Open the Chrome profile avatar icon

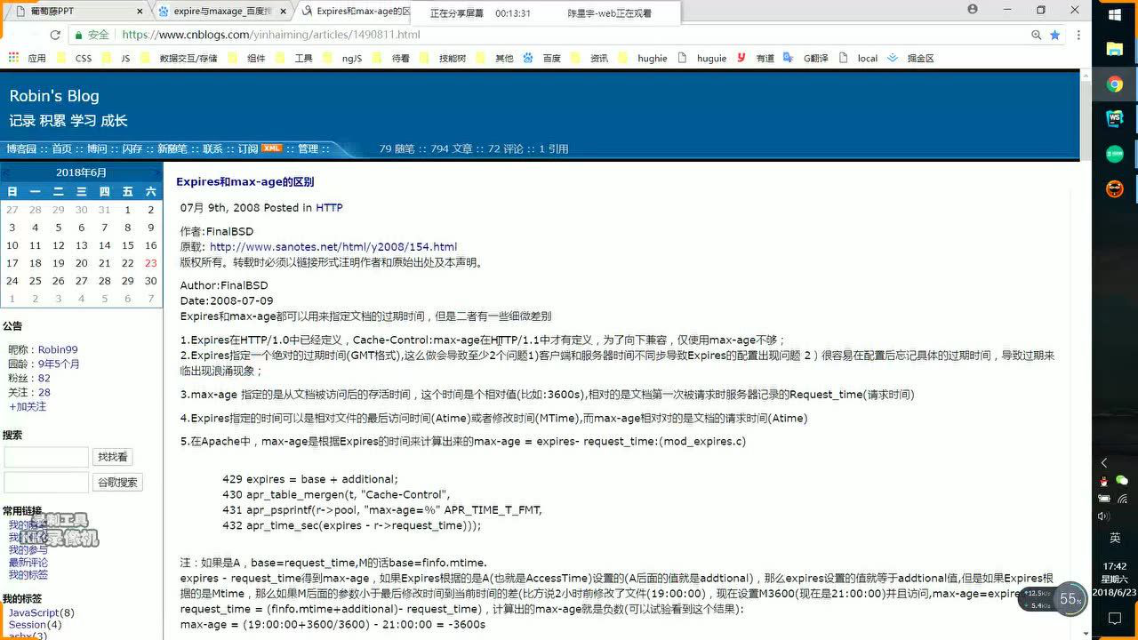pos(972,10)
